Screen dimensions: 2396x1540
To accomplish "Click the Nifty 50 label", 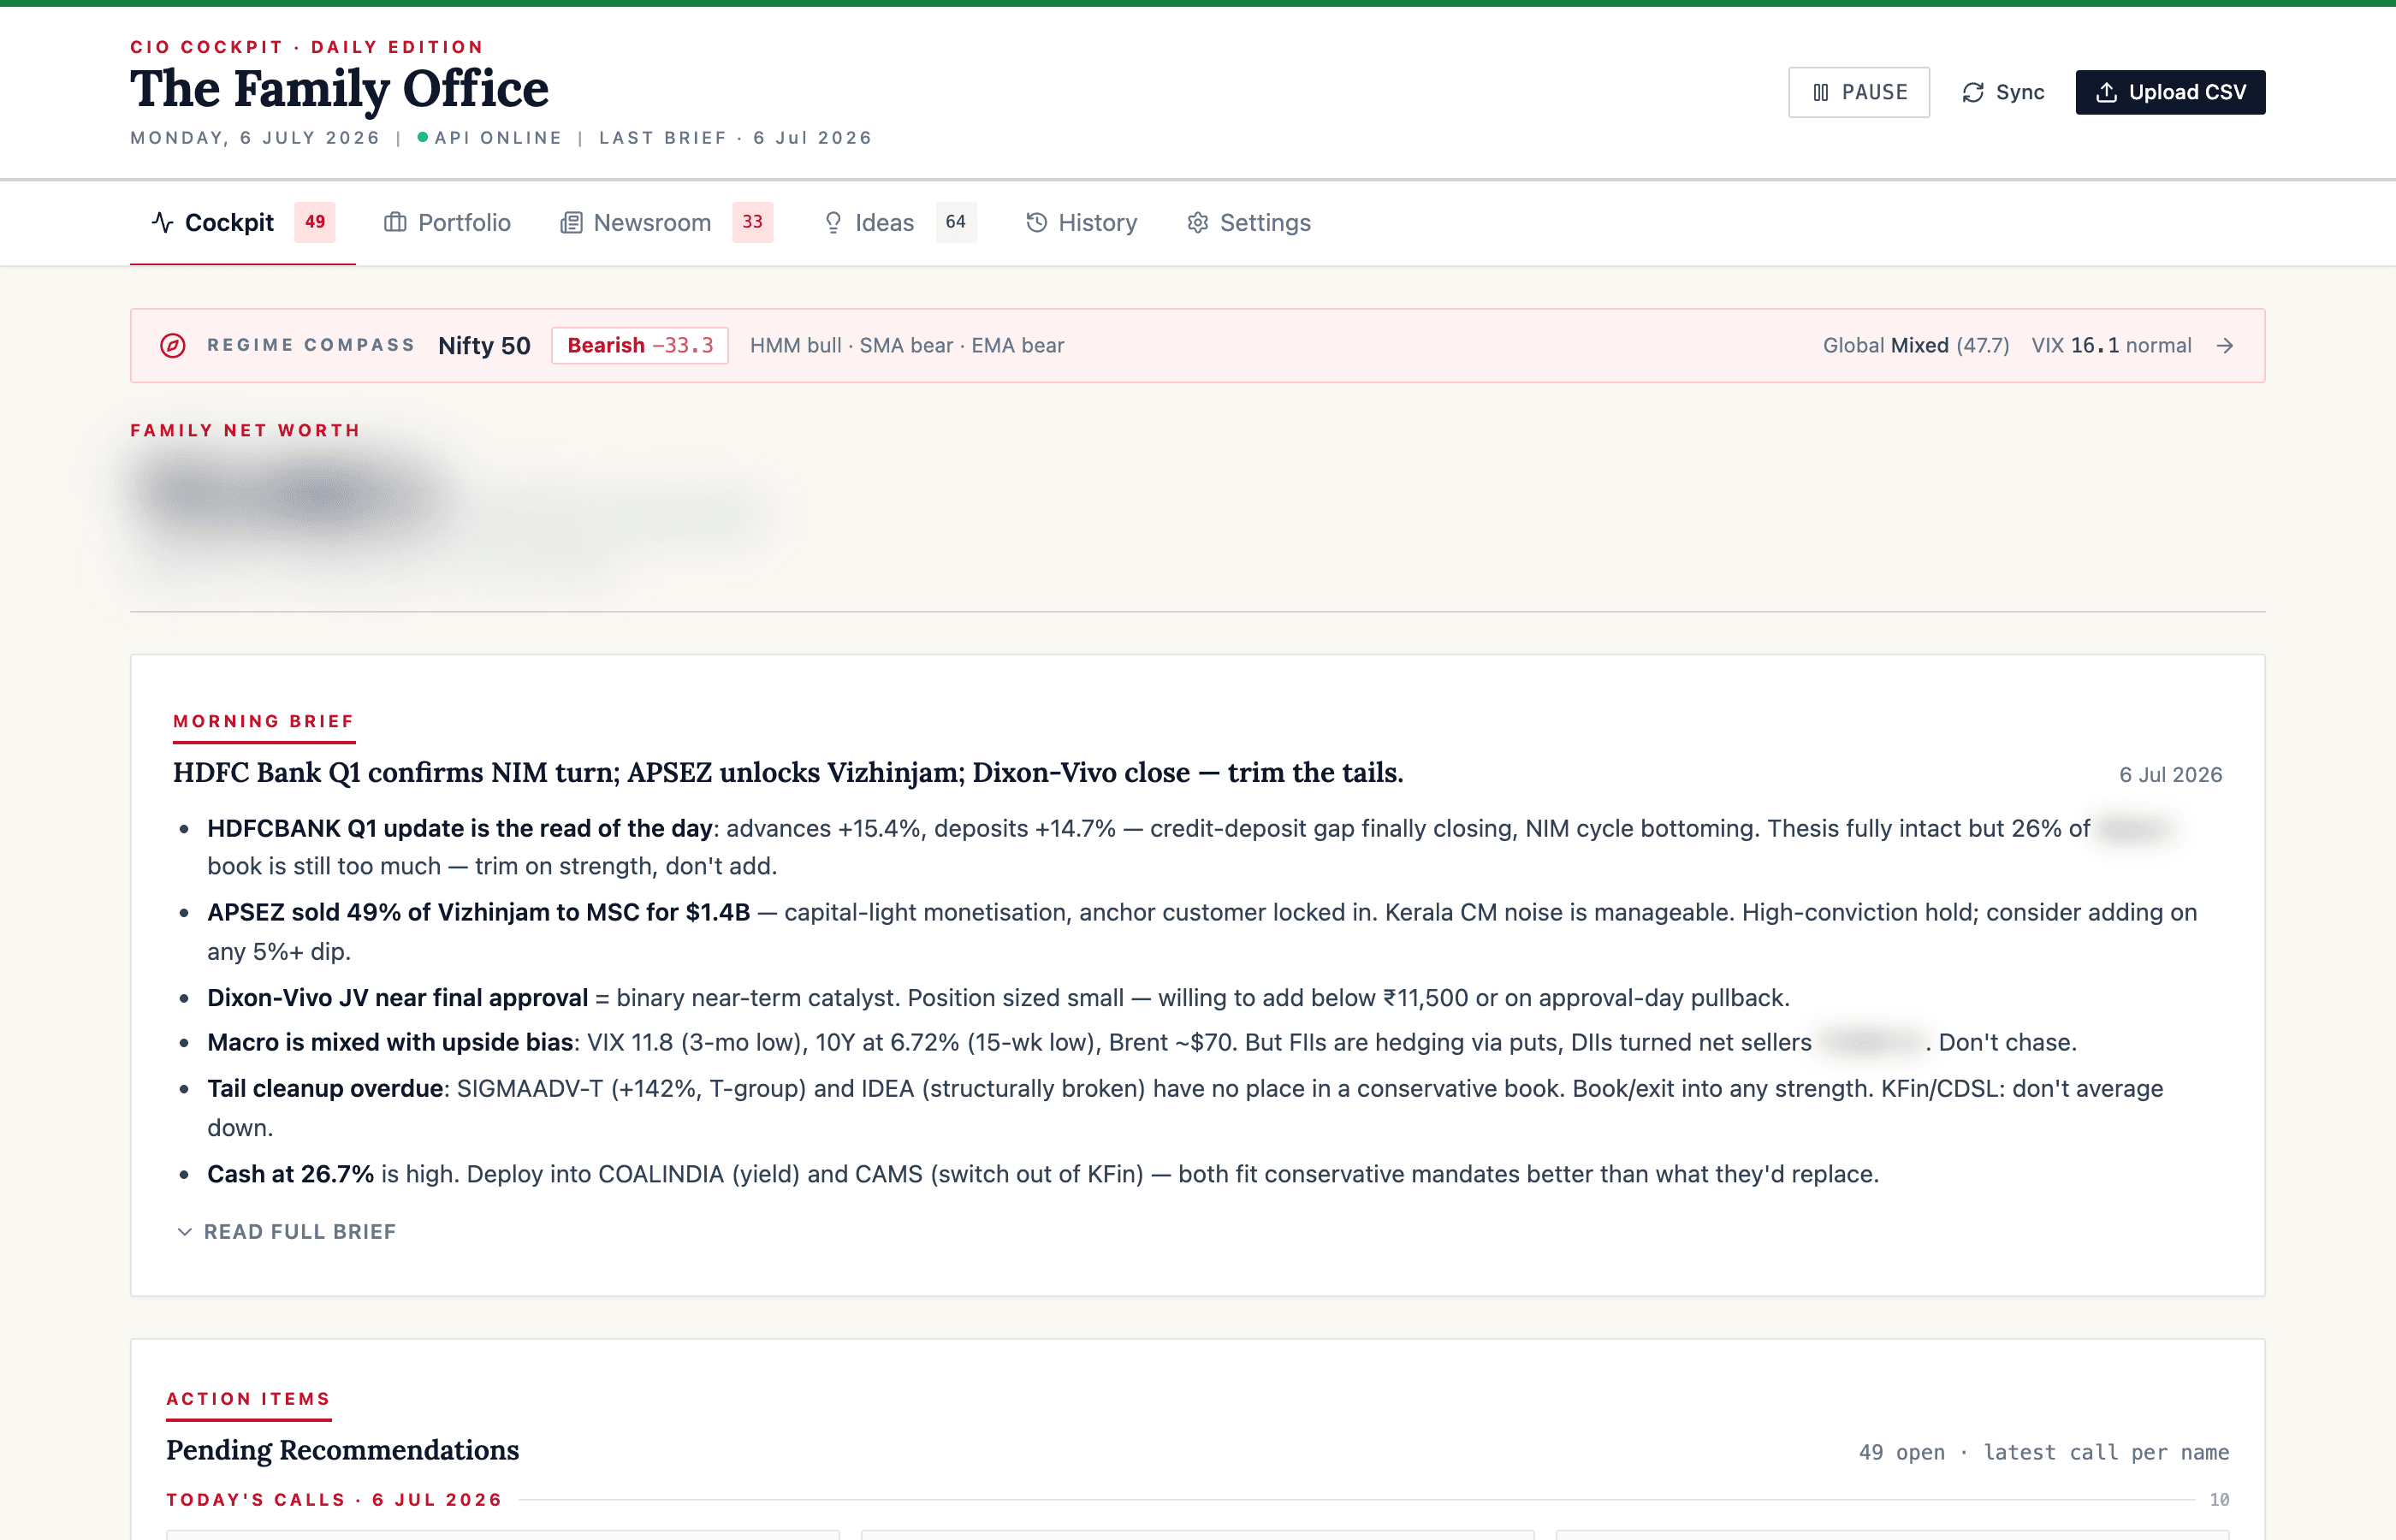I will 484,345.
